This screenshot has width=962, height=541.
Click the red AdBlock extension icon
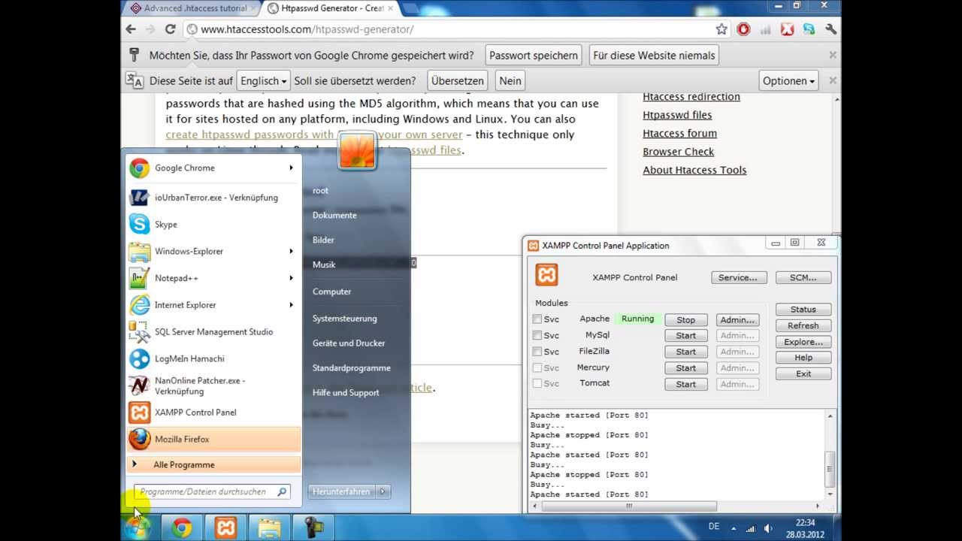(x=743, y=29)
